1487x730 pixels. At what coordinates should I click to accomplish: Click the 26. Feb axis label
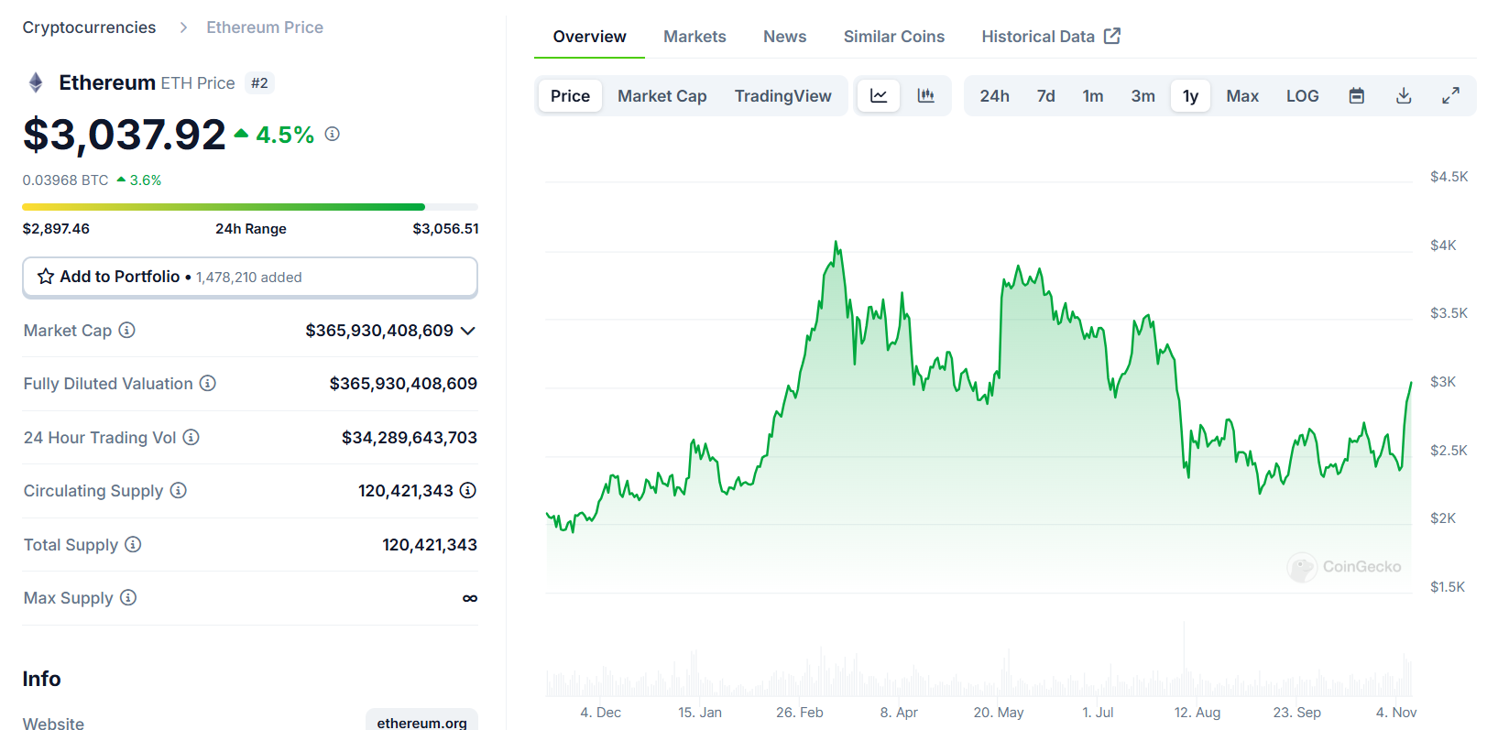tap(800, 713)
